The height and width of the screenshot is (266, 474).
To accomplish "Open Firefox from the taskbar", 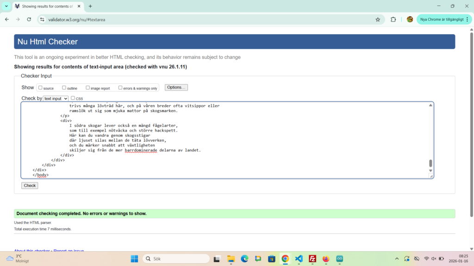I will coord(326,259).
